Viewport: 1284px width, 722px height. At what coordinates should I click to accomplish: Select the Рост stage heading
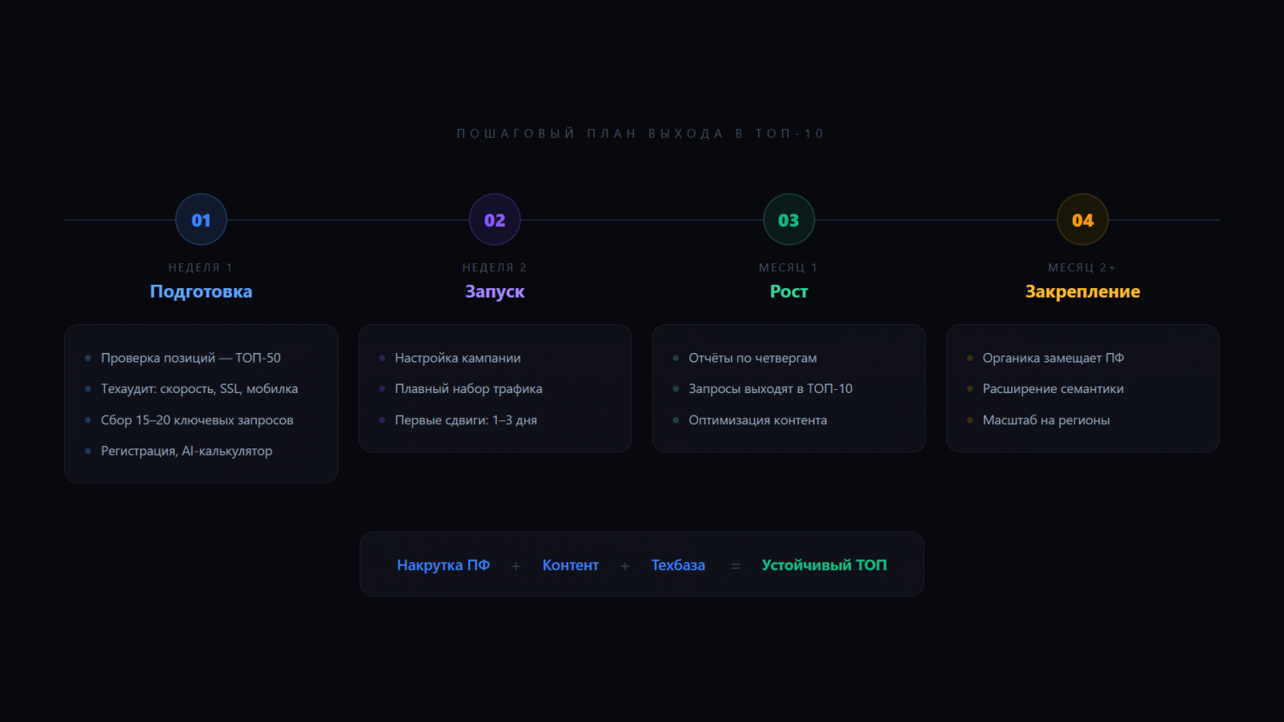click(789, 292)
